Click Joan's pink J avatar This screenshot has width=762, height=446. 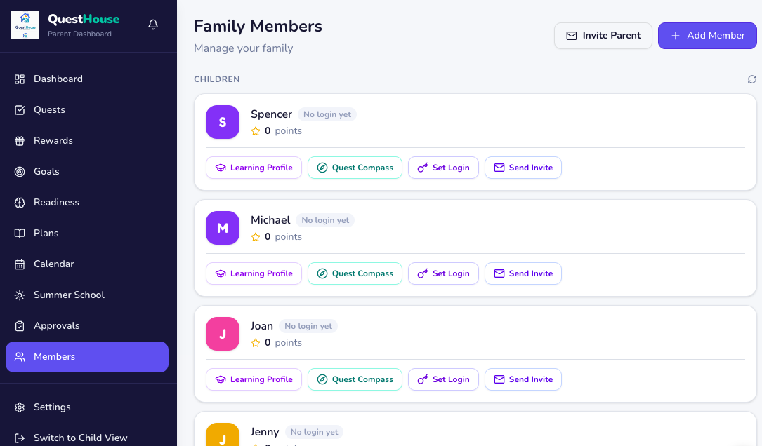(x=223, y=334)
